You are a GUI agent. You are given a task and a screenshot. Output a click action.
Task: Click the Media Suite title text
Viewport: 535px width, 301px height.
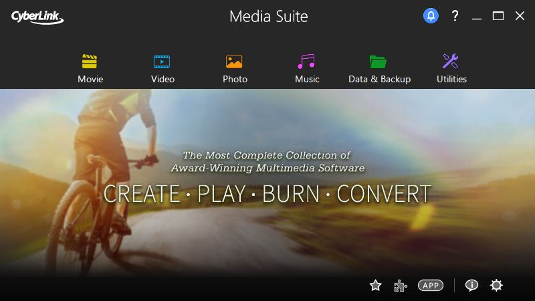coord(269,16)
